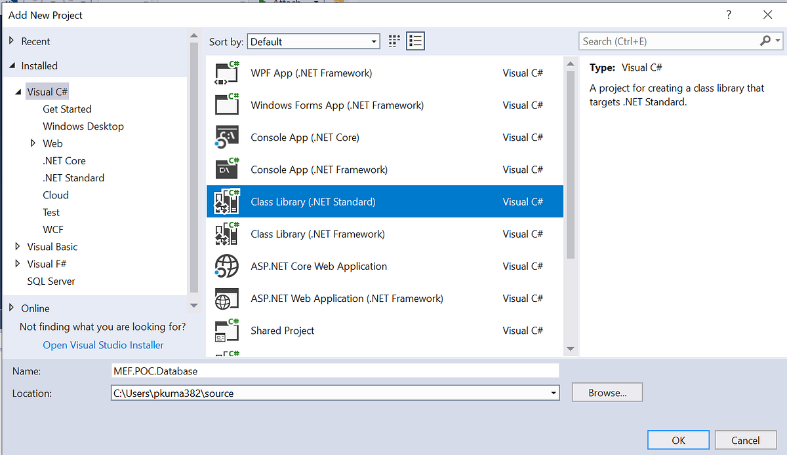This screenshot has height=455, width=787.
Task: Click the help question mark icon
Action: pyautogui.click(x=728, y=14)
